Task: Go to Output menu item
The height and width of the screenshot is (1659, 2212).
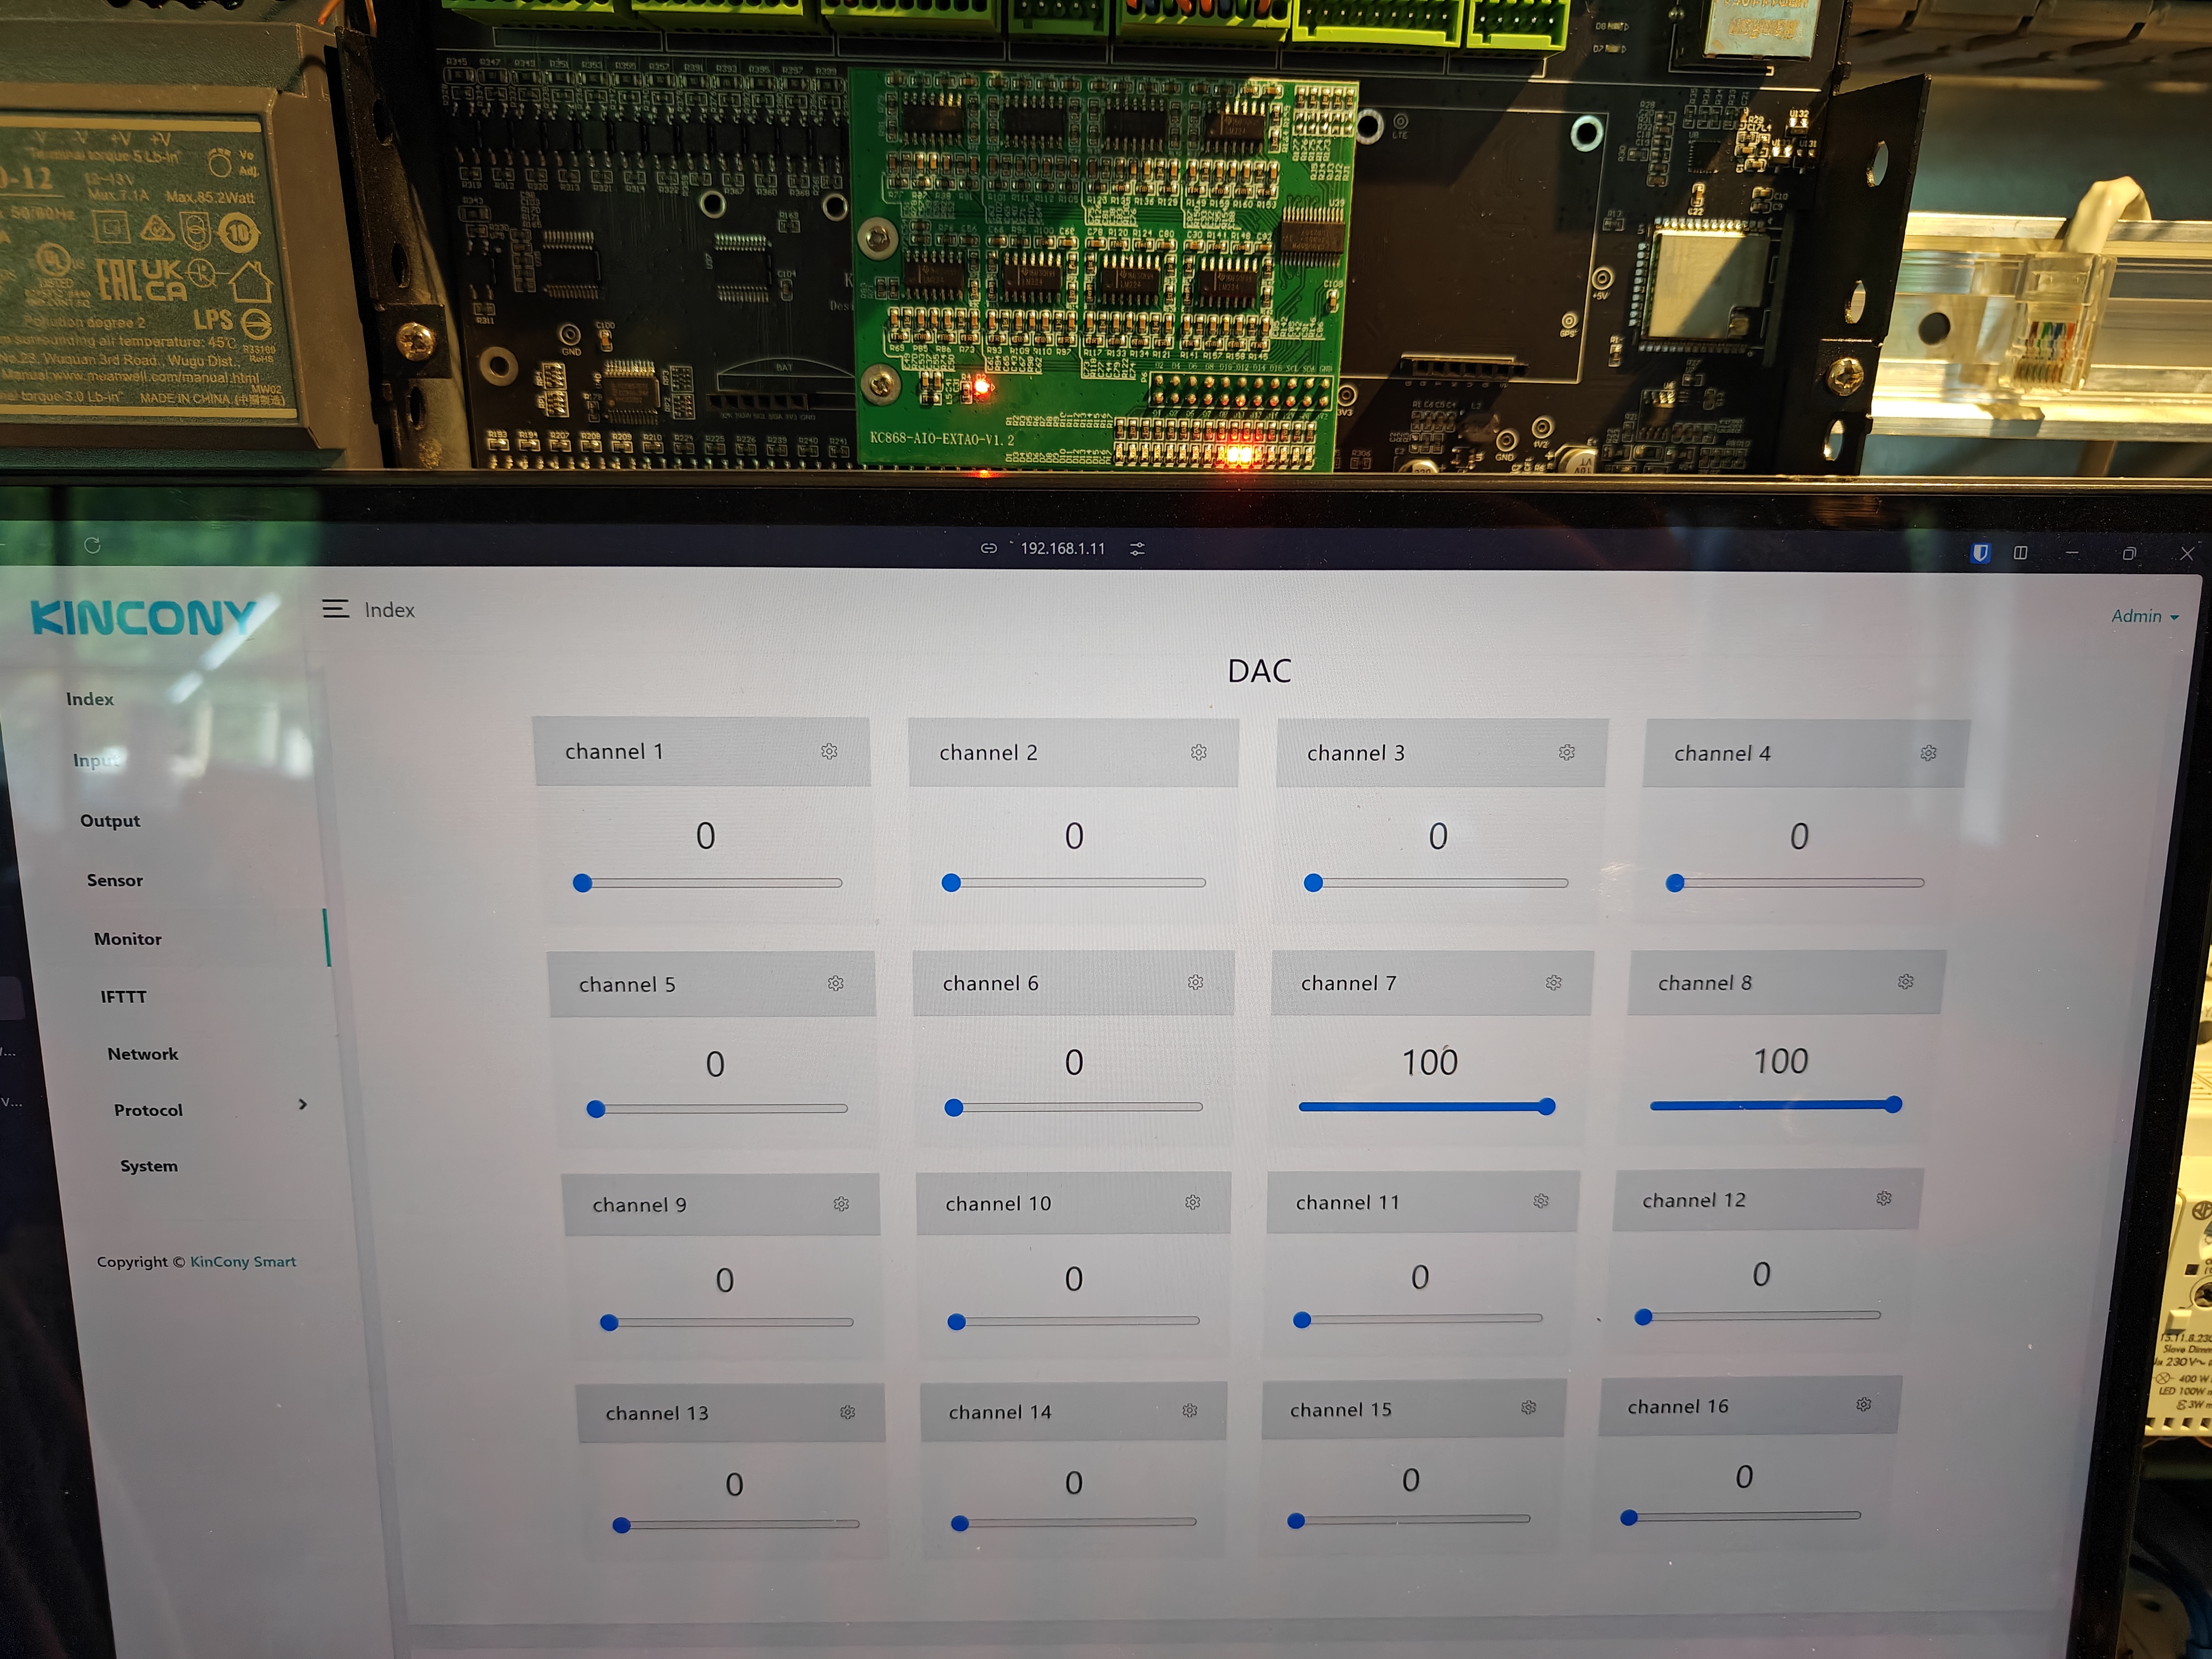Action: [110, 820]
